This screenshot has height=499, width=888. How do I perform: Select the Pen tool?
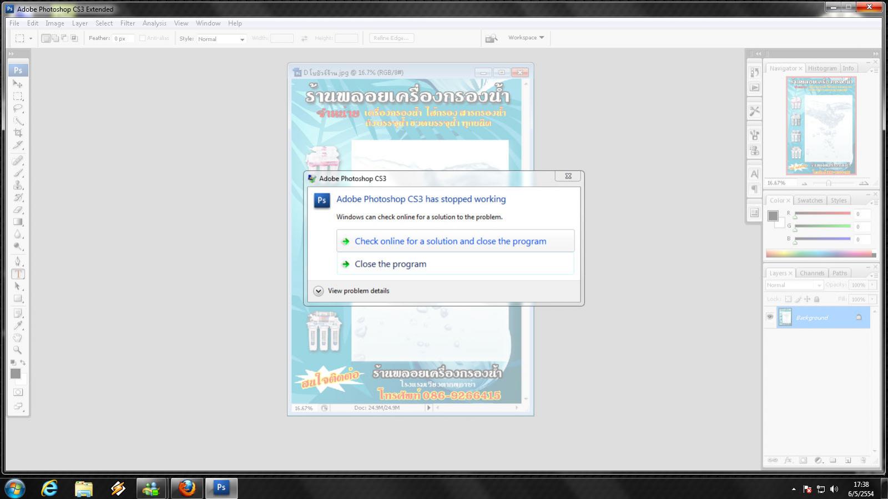coord(18,262)
